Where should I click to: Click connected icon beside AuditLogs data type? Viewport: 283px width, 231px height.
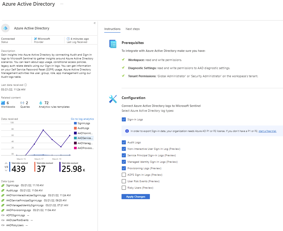click(3, 191)
